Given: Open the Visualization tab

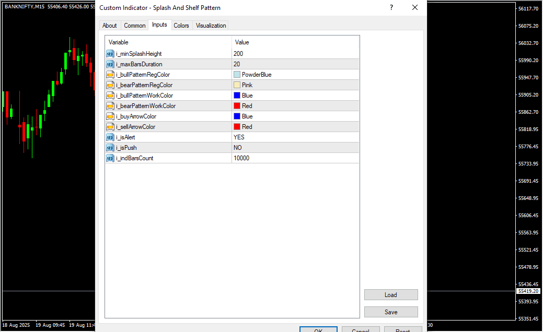Looking at the screenshot, I should click(x=211, y=26).
